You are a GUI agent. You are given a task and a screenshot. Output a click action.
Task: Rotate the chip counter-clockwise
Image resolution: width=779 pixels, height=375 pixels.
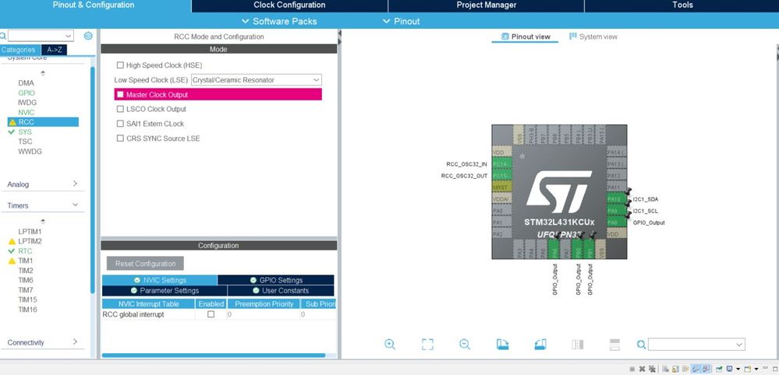pos(540,345)
